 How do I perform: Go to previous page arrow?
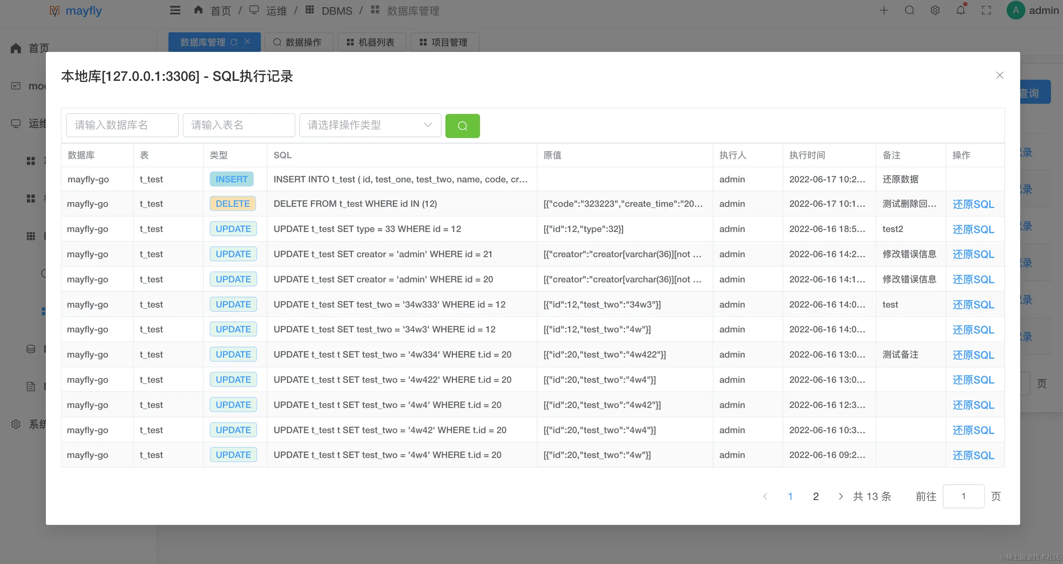tap(765, 496)
